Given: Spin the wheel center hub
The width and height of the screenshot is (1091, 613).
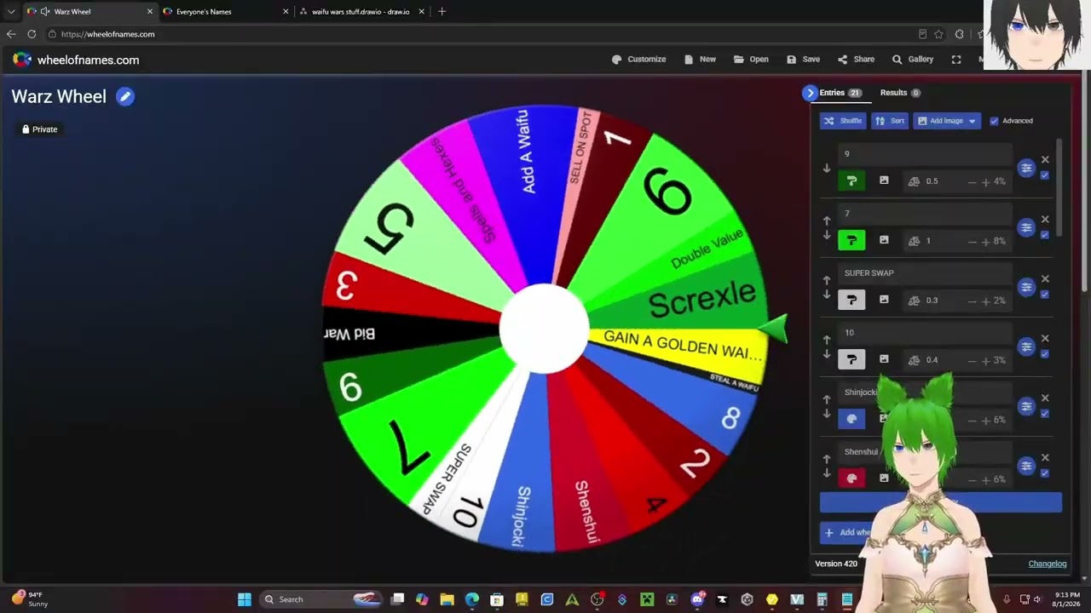Looking at the screenshot, I should pos(544,329).
